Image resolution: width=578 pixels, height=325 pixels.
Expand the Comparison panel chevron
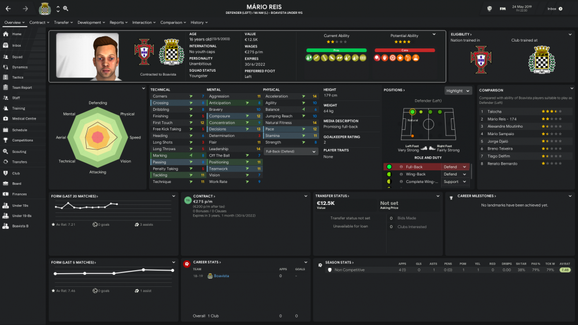pyautogui.click(x=572, y=88)
